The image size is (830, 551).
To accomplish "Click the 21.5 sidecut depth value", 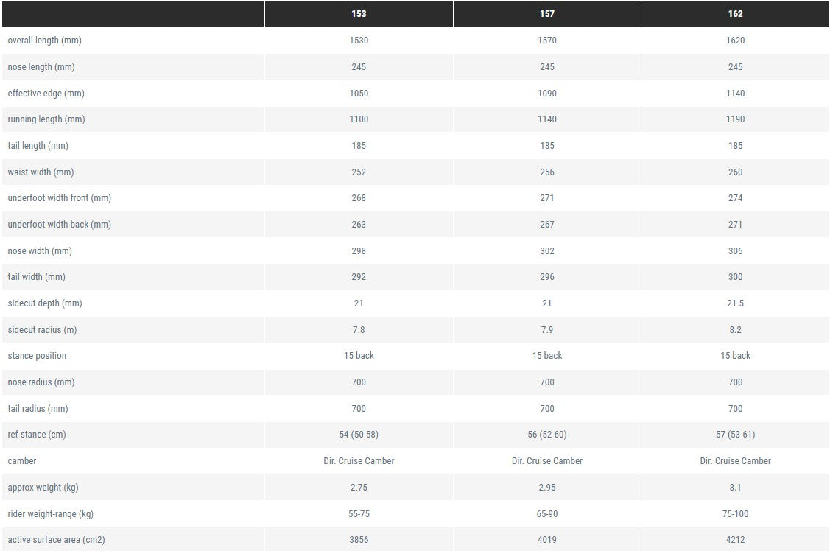I will pyautogui.click(x=735, y=303).
